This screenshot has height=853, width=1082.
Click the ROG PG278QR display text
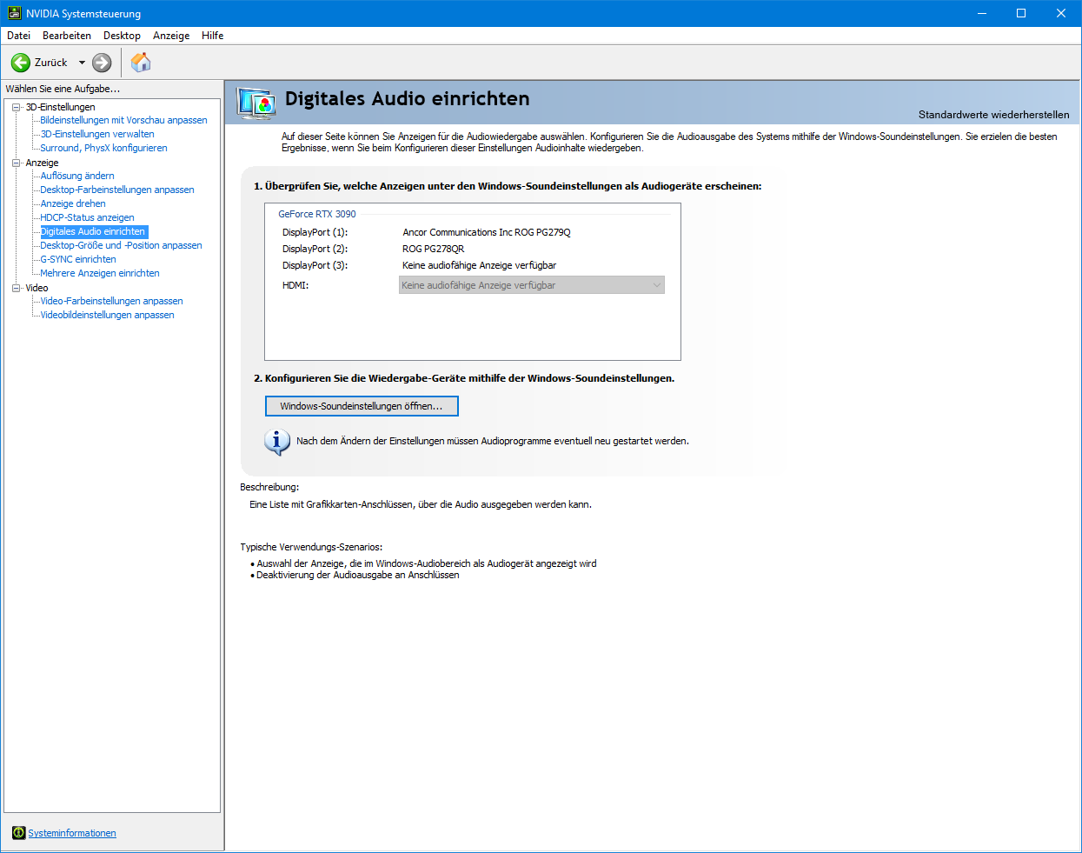click(x=434, y=249)
